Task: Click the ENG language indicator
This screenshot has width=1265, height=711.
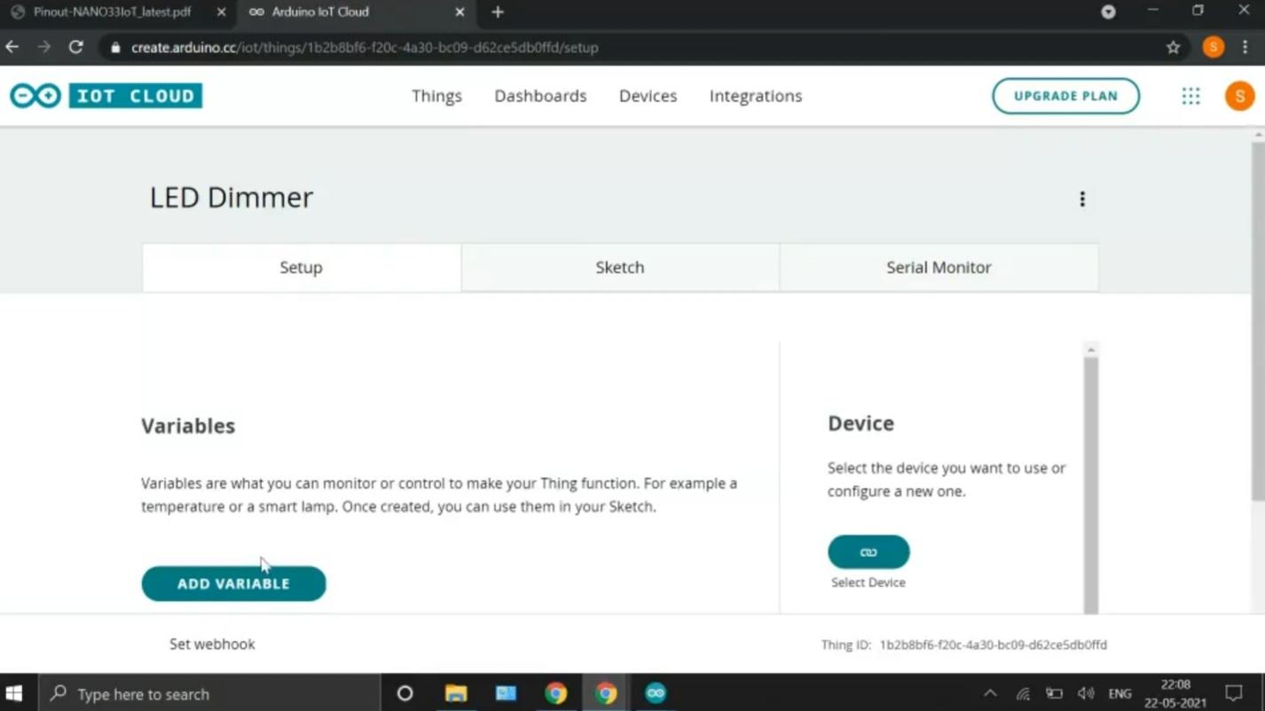Action: [1120, 693]
